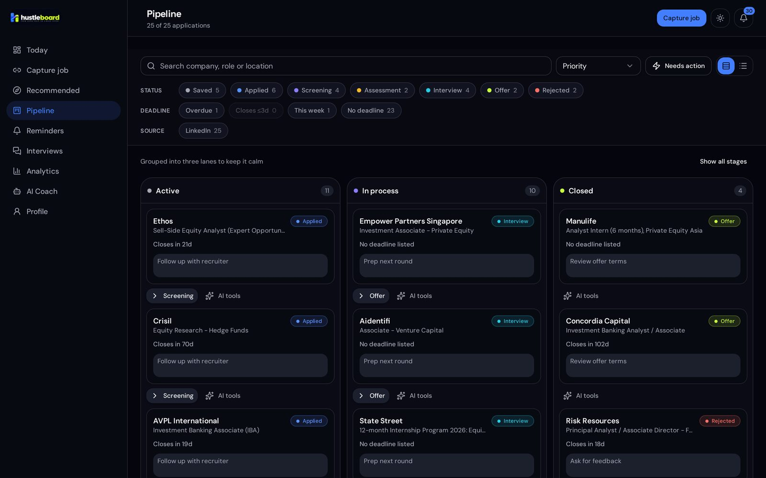
Task: Open AI tools for Aidentifi card
Action: 415,396
